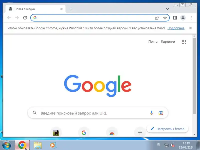Click the network icon in system tray
Viewport: 200px width, 150px height.
[x=166, y=145]
